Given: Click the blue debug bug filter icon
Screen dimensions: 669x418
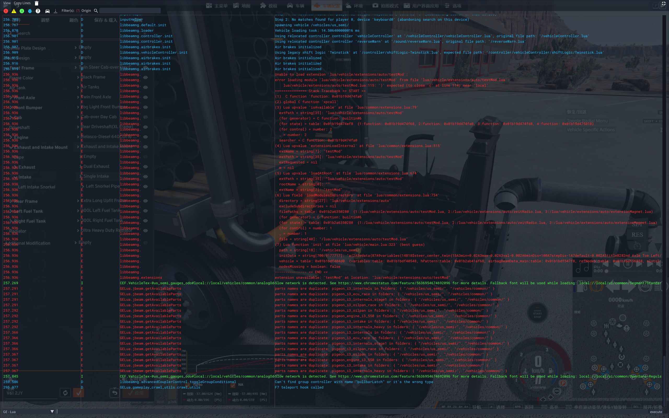Looking at the screenshot, I should (30, 11).
